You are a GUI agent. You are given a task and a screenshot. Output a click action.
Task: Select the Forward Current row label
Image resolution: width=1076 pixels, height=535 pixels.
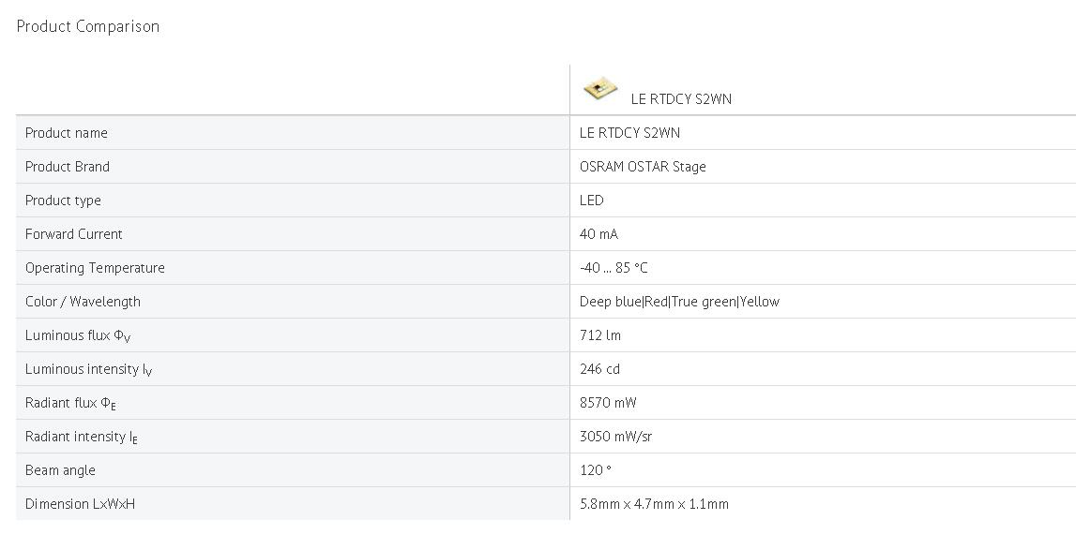pyautogui.click(x=73, y=234)
